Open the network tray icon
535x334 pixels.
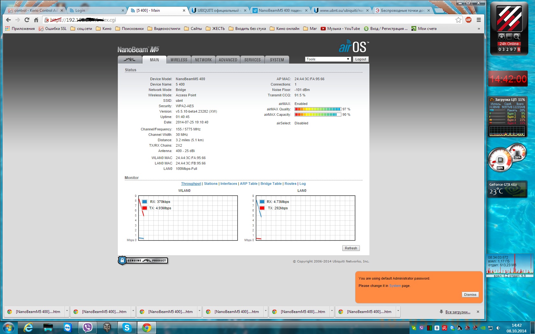click(491, 328)
